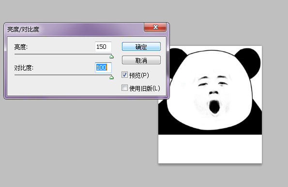Click the panda meme image canvas
288x187 pixels.
tap(210, 104)
